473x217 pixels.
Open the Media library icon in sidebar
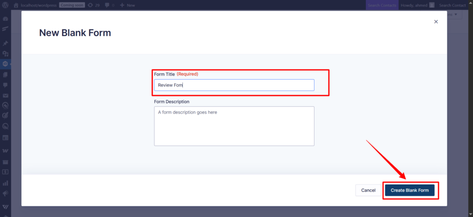tap(6, 54)
